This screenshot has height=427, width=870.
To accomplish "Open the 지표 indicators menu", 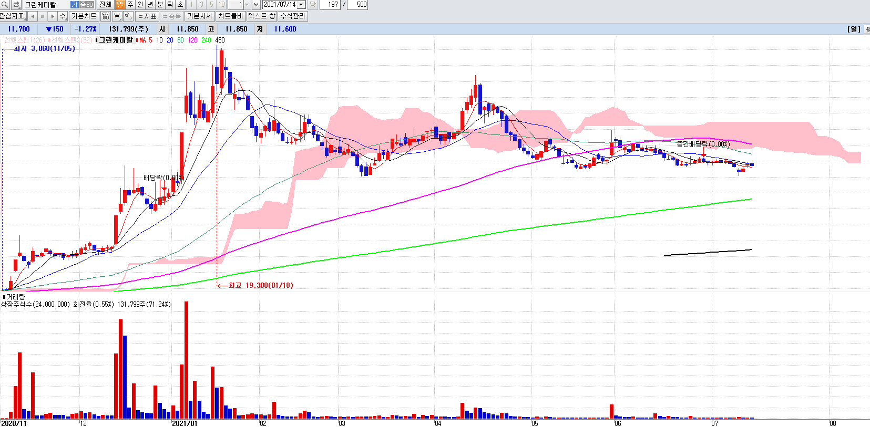I will 147,16.
